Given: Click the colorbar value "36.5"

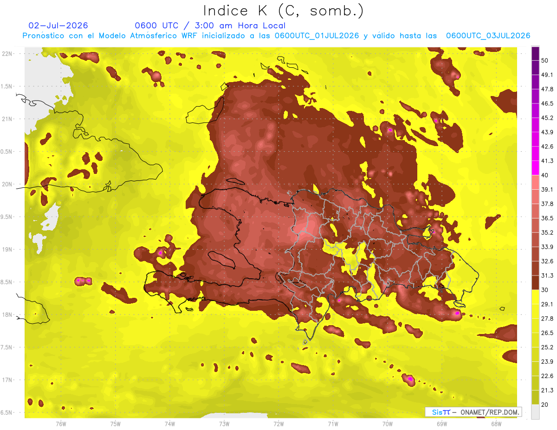Looking at the screenshot, I should click(x=547, y=218).
